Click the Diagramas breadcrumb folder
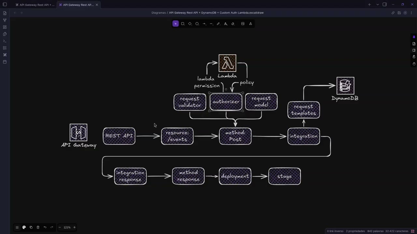This screenshot has height=234, width=417. [x=159, y=13]
